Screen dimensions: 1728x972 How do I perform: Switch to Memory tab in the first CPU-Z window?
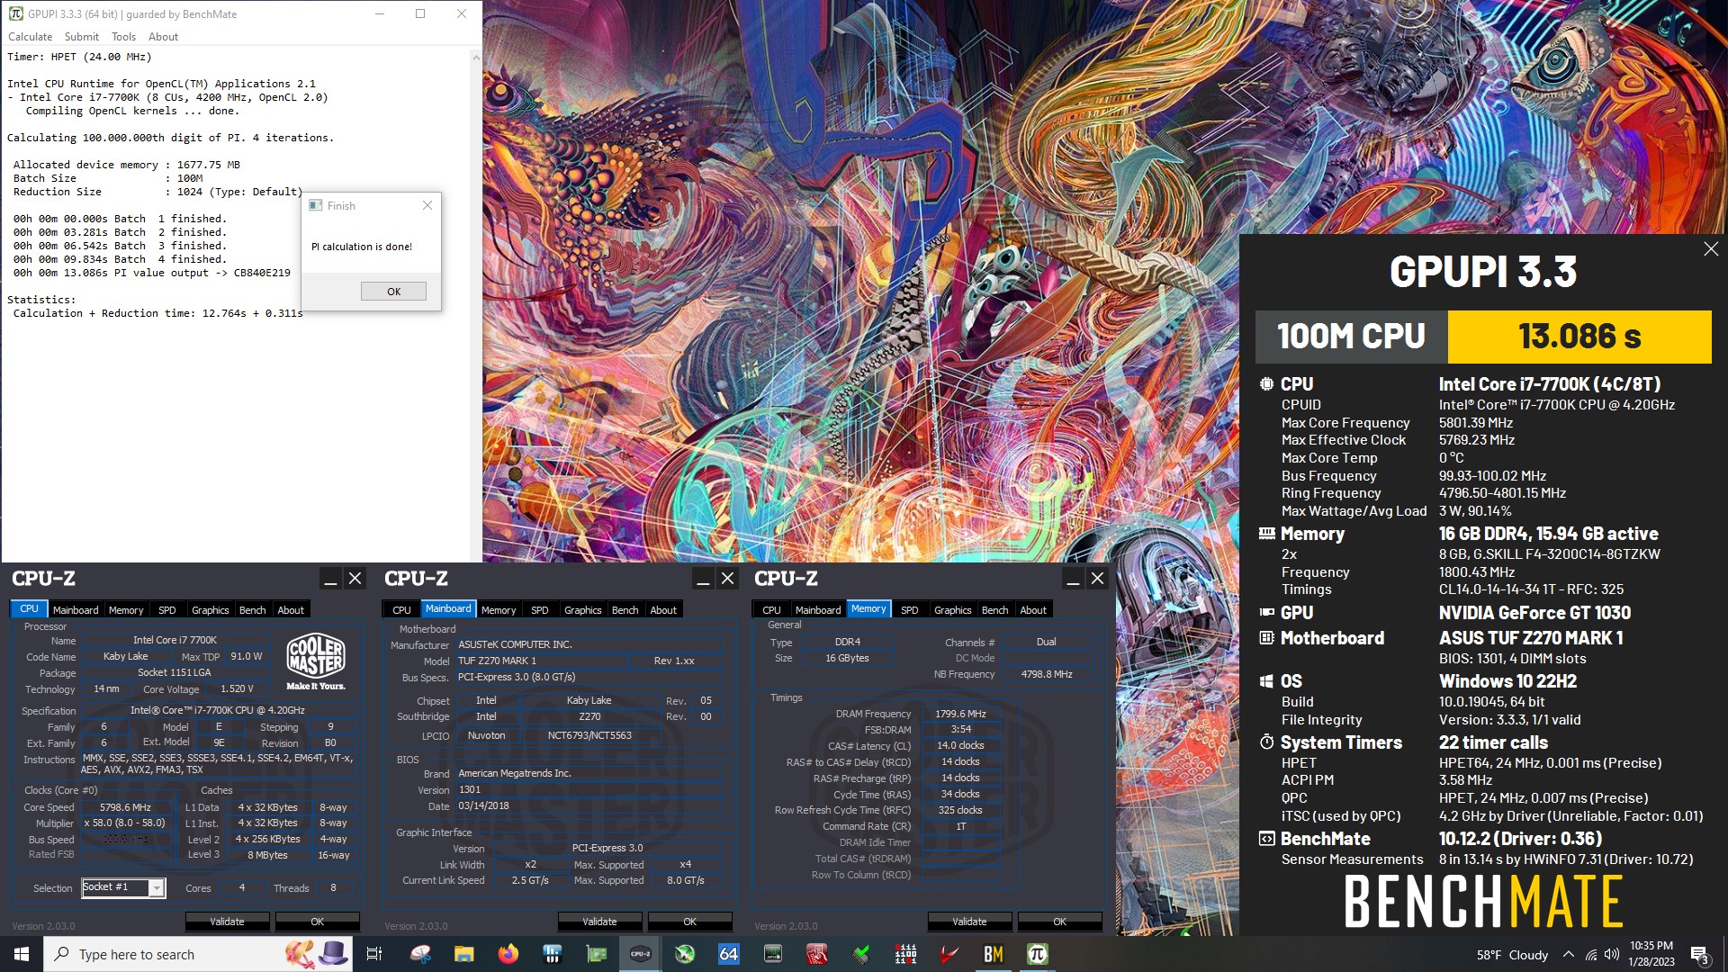click(126, 610)
